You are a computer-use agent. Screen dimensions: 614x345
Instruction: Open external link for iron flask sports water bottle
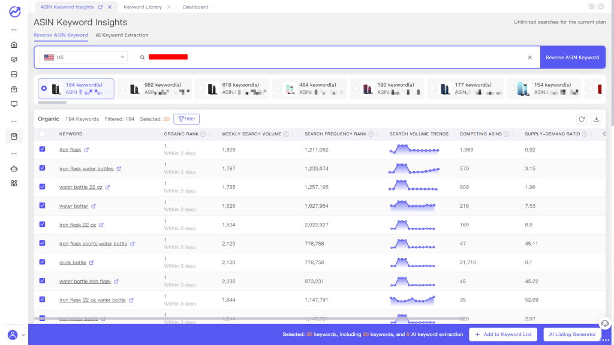click(x=133, y=244)
